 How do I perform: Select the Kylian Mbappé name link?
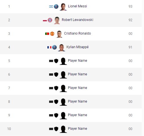(78, 47)
